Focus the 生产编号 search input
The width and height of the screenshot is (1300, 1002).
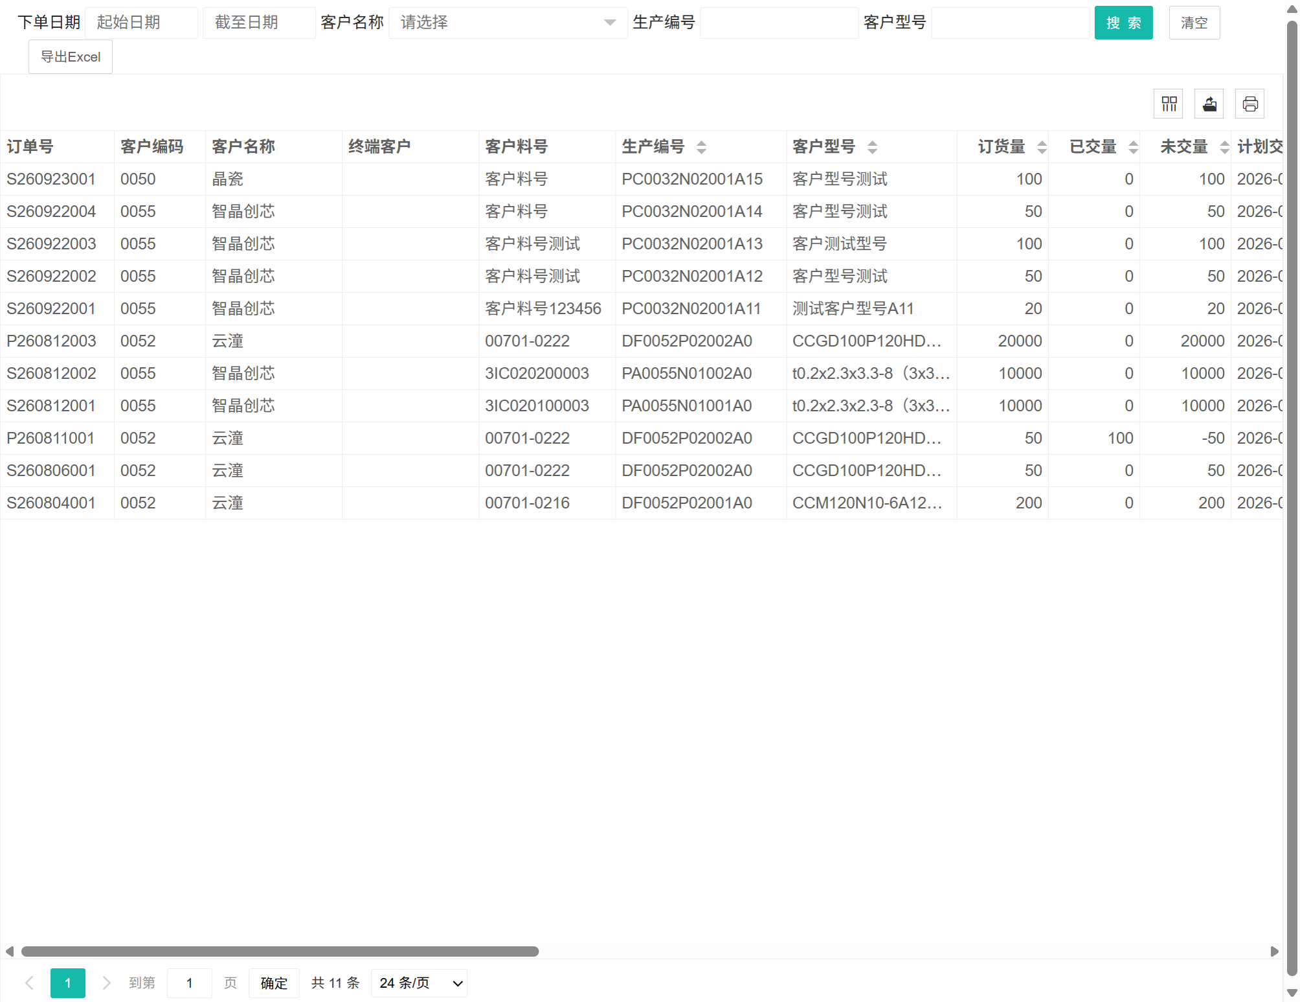(779, 23)
